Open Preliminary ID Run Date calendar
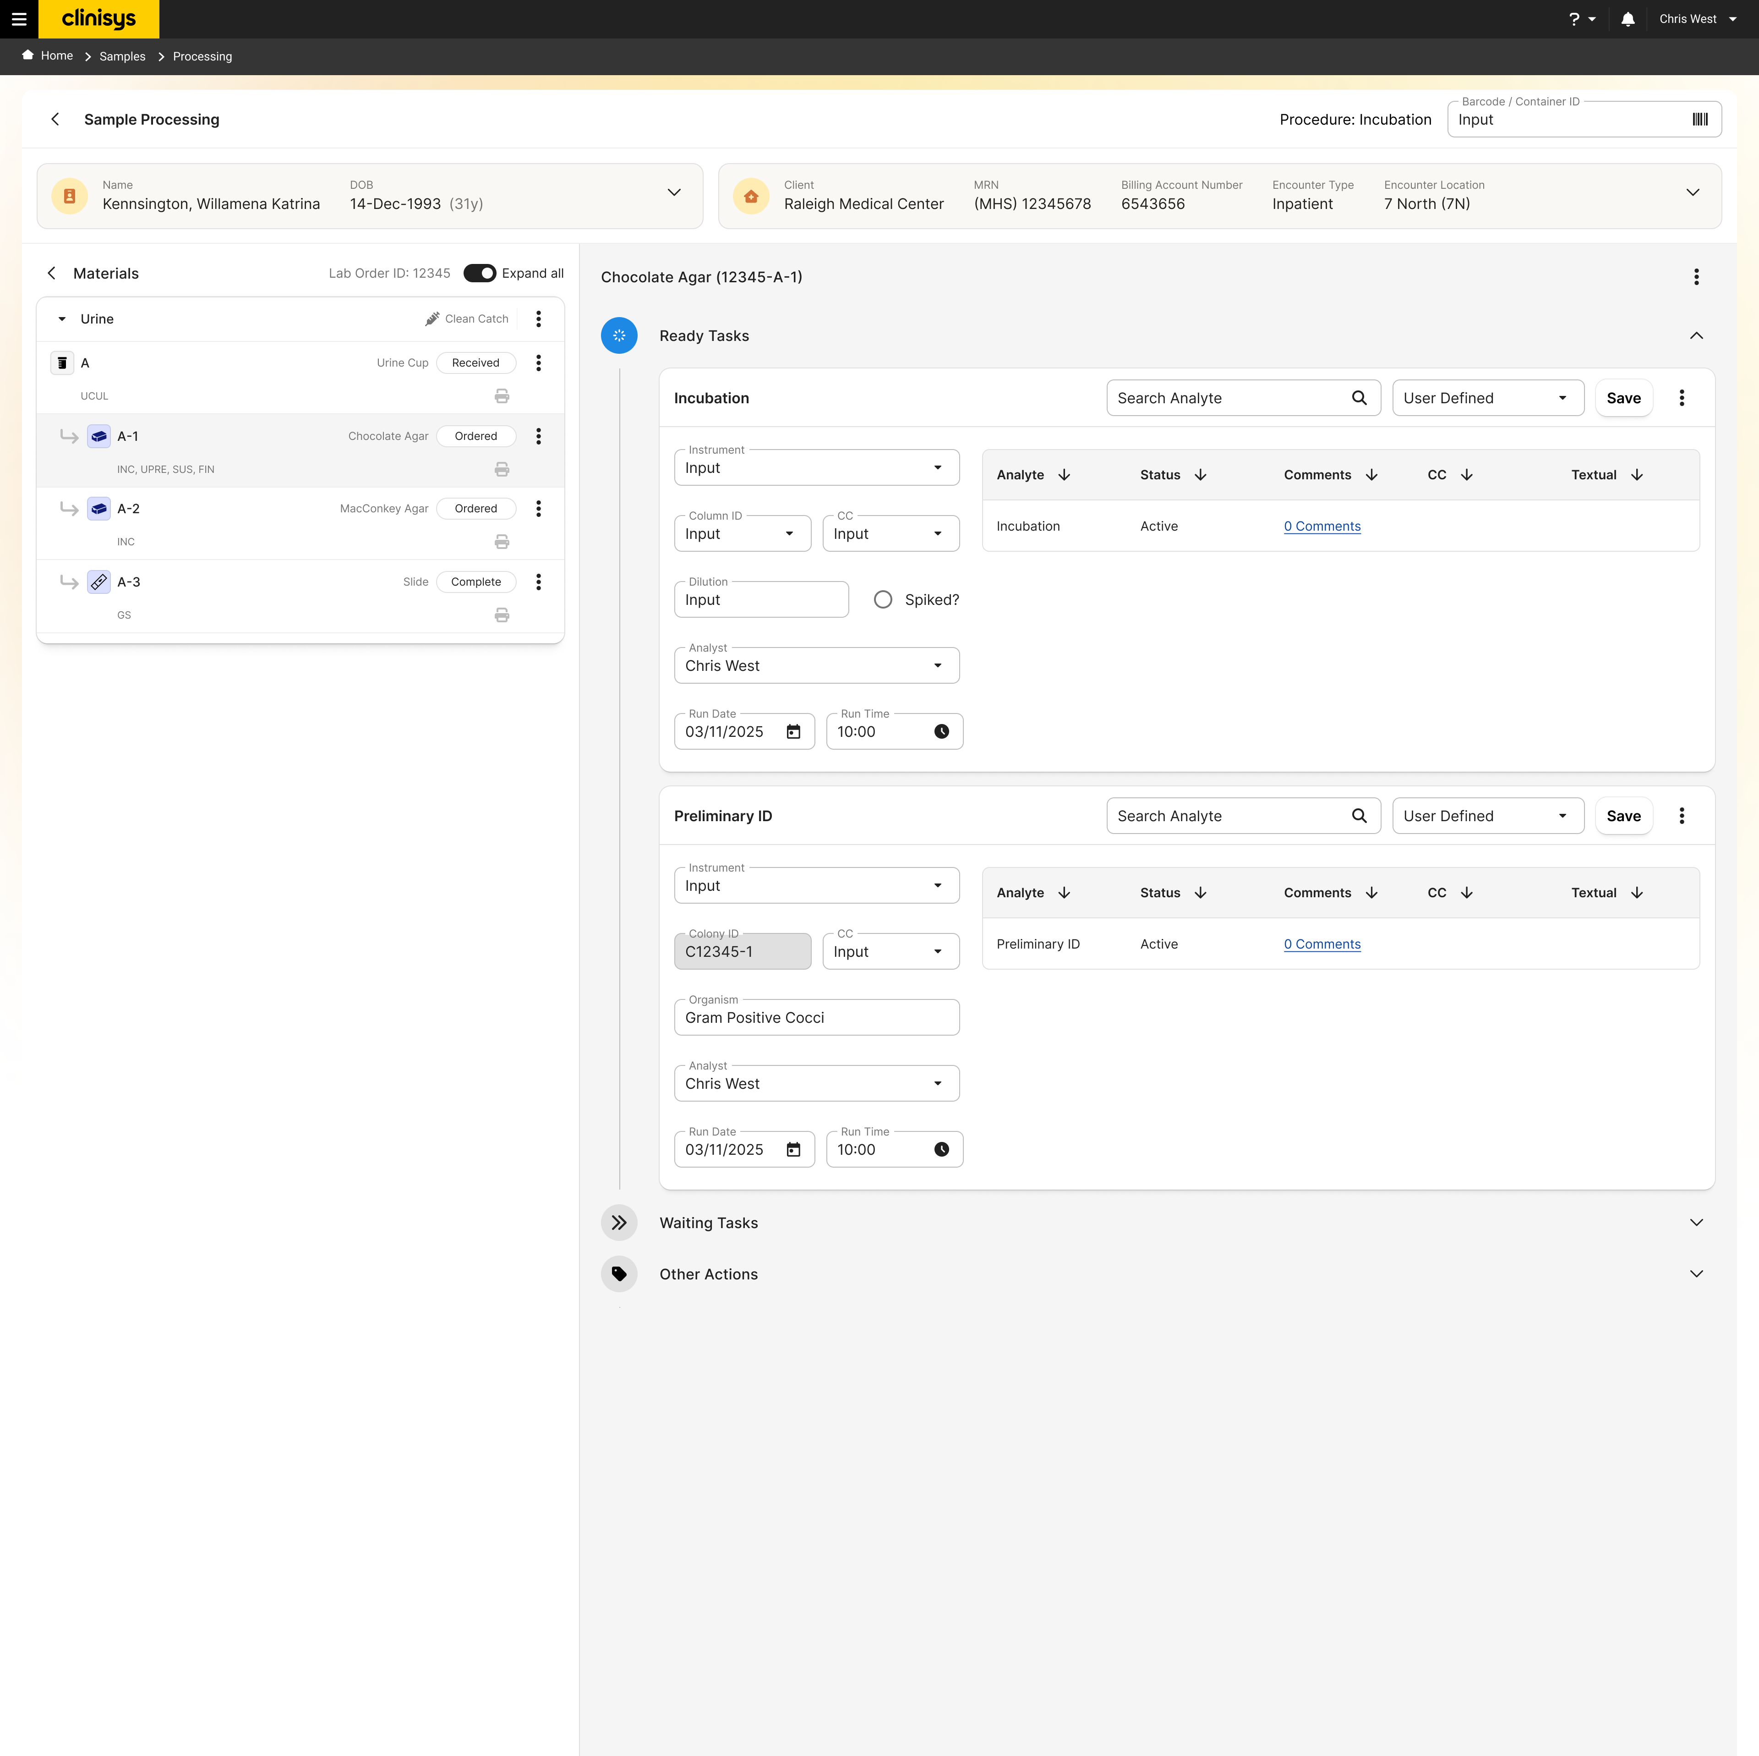 tap(793, 1150)
